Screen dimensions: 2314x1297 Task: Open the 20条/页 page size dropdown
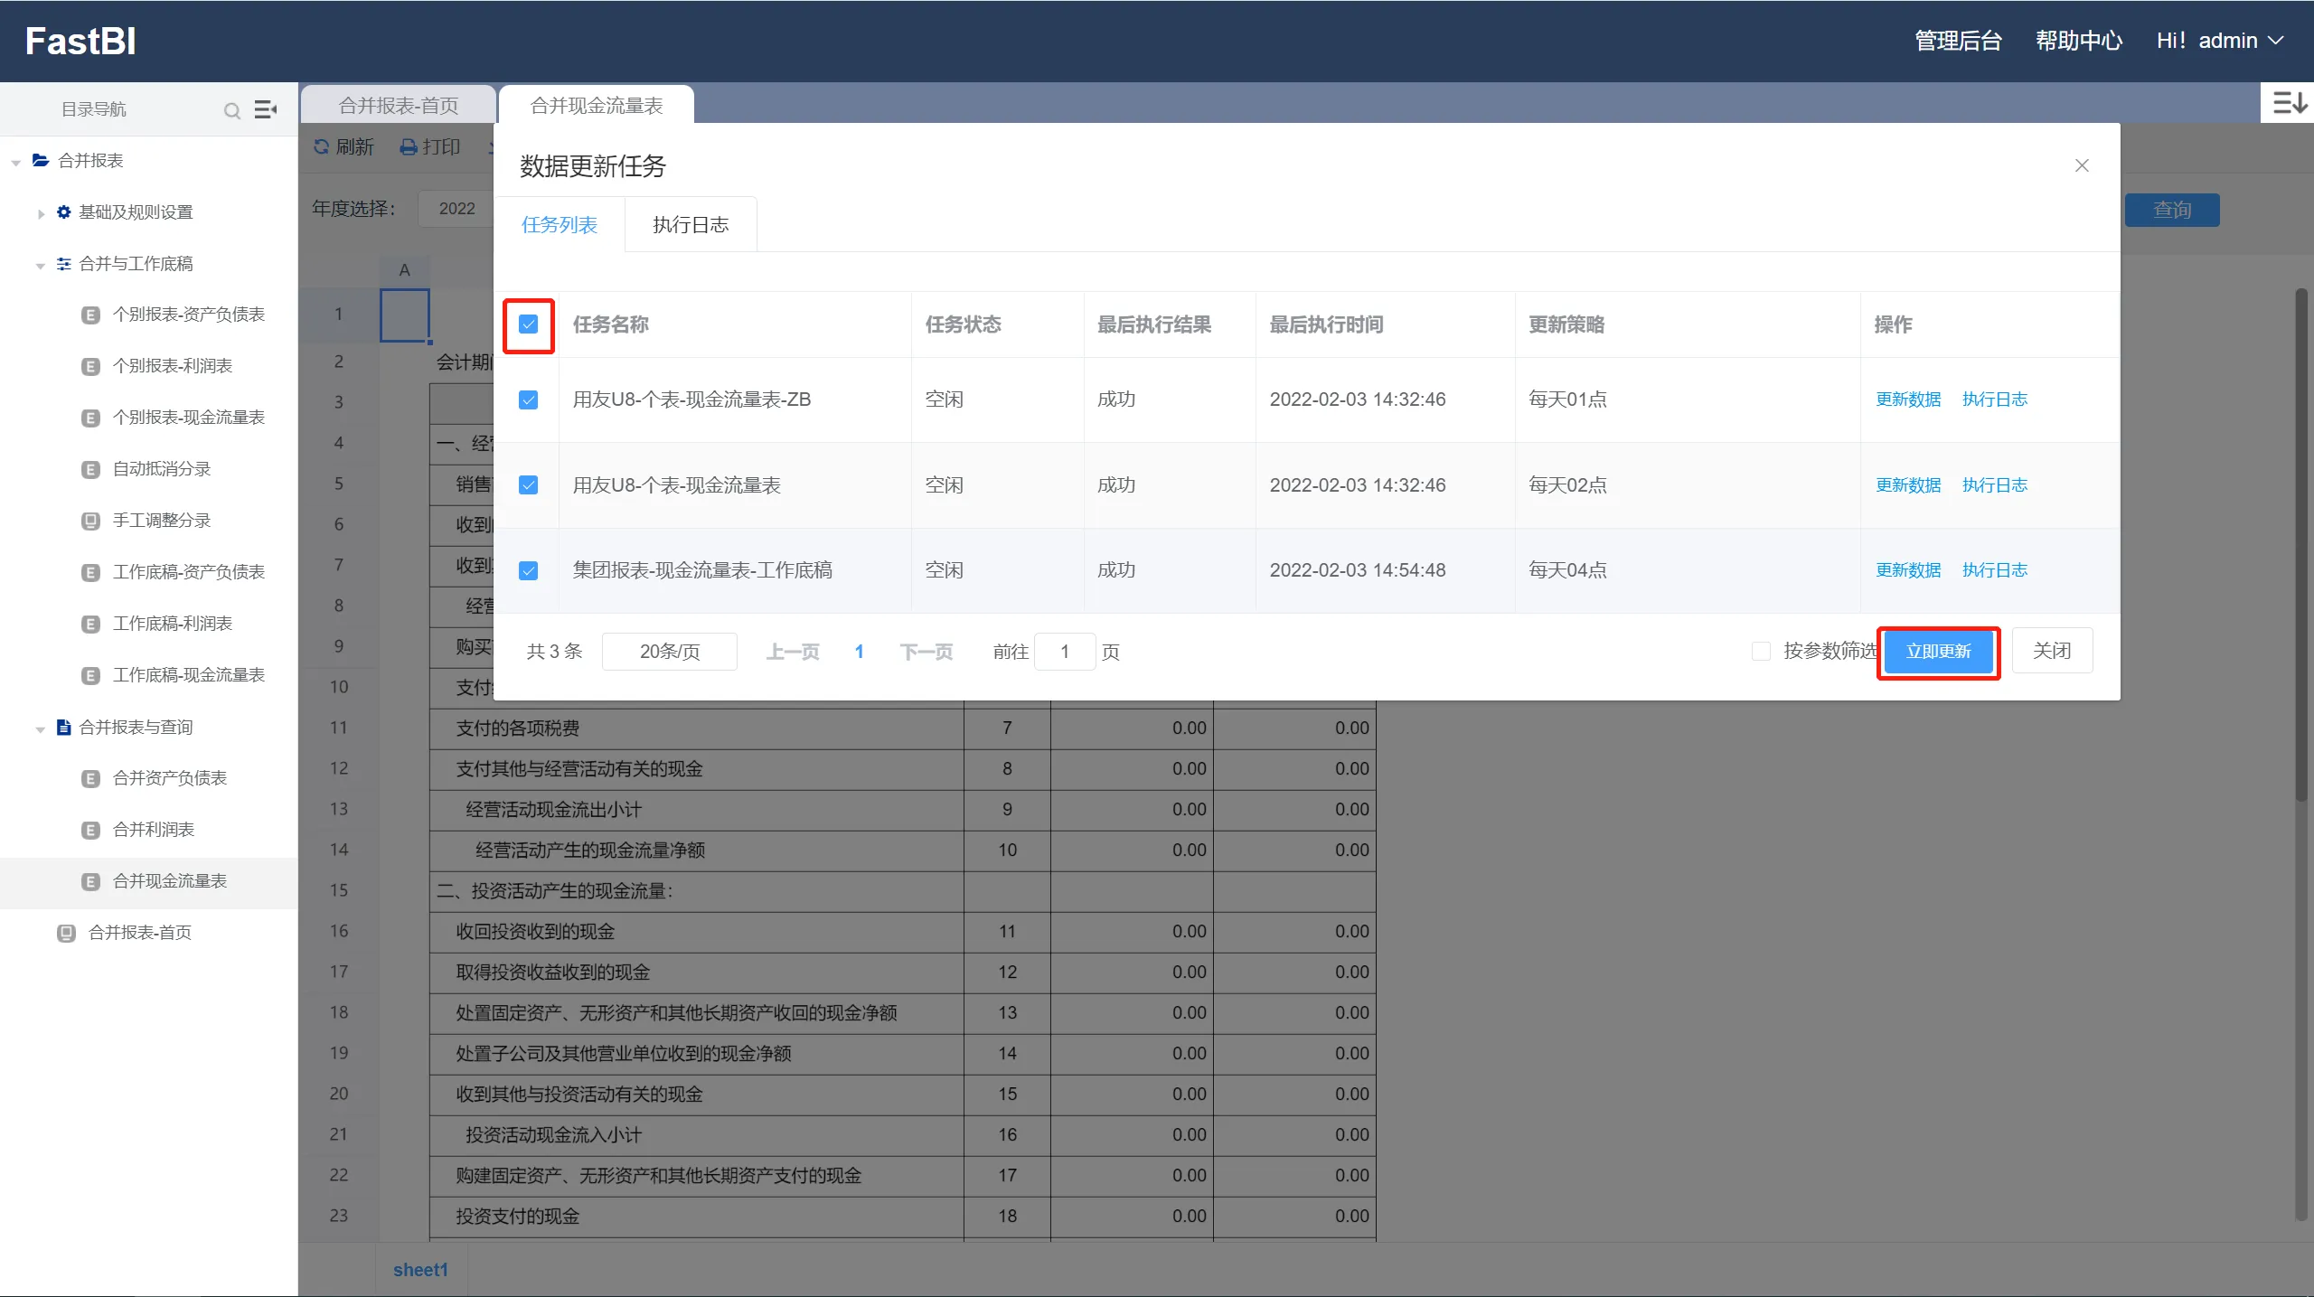670,652
